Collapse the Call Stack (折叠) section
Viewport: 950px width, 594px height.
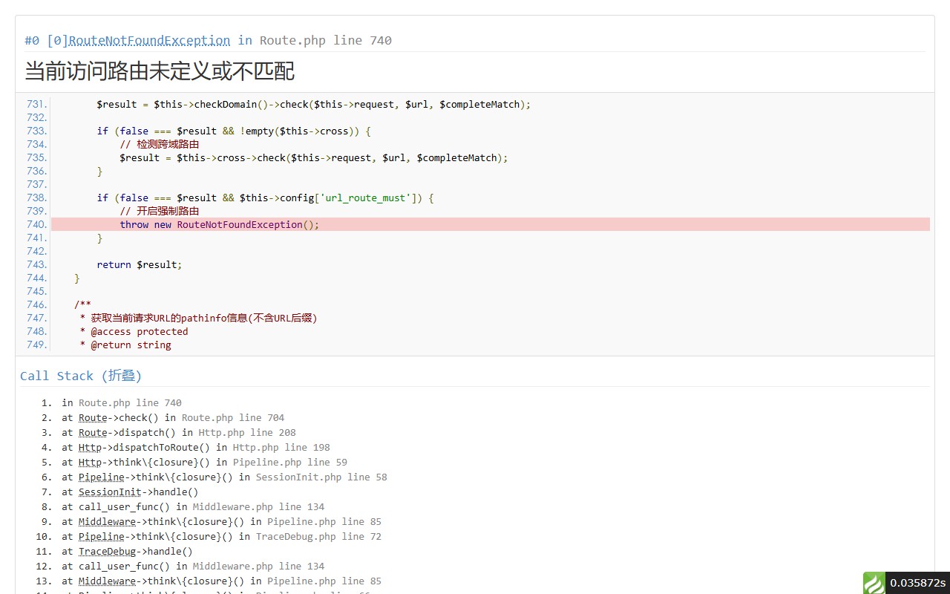click(x=81, y=376)
